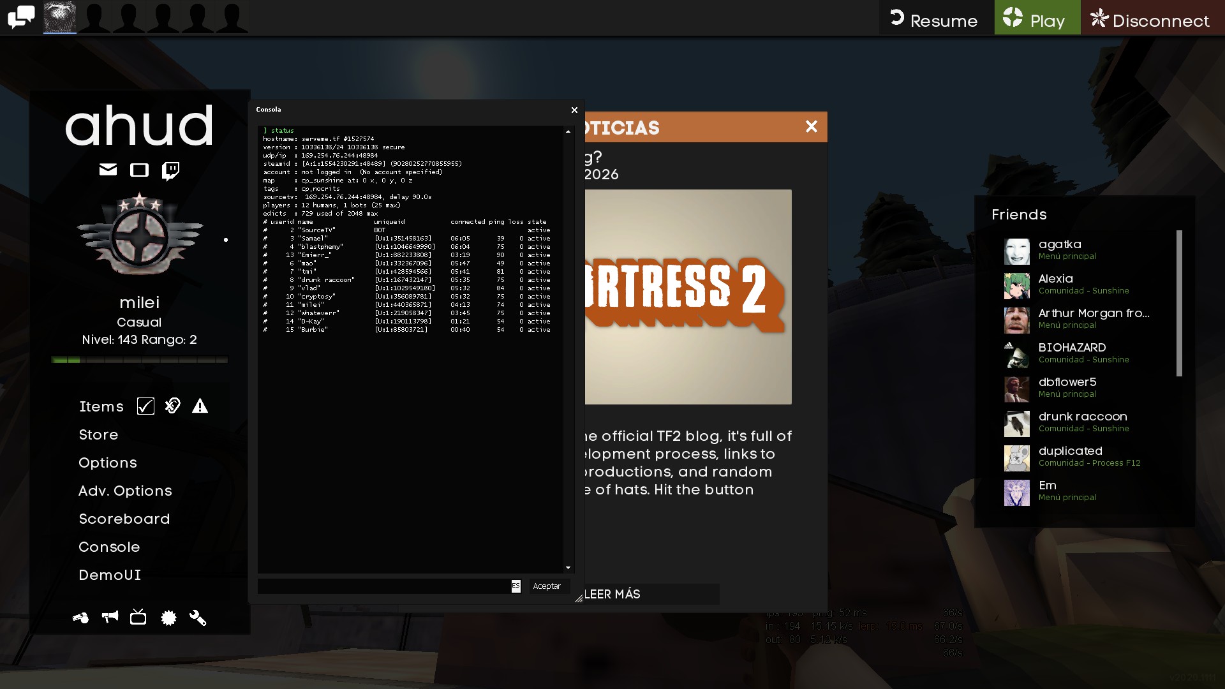
Task: Click the TV icon in bottom toolbar
Action: coord(138,617)
